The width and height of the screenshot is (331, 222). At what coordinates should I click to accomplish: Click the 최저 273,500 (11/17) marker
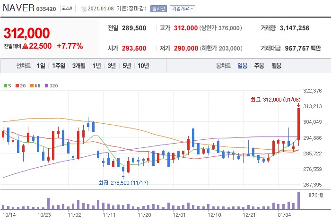pyautogui.click(x=123, y=183)
